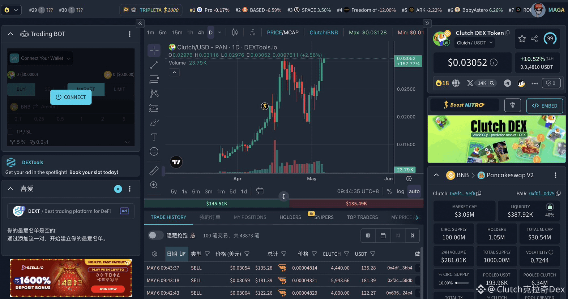Click the % CIRC. SUPPLY progress bar
568x299 pixels.
pos(462,283)
